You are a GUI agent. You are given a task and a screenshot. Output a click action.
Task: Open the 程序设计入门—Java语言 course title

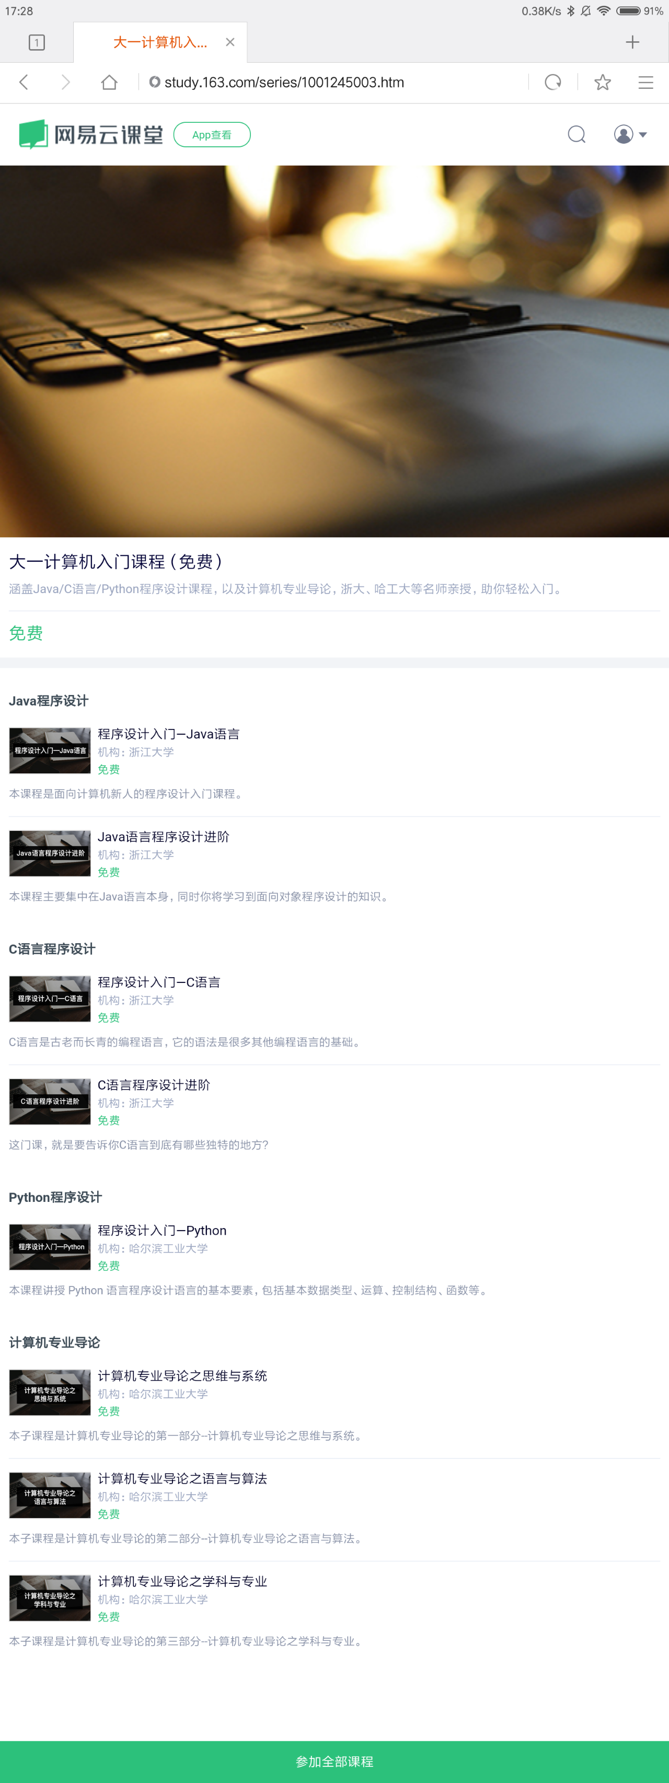click(x=168, y=734)
